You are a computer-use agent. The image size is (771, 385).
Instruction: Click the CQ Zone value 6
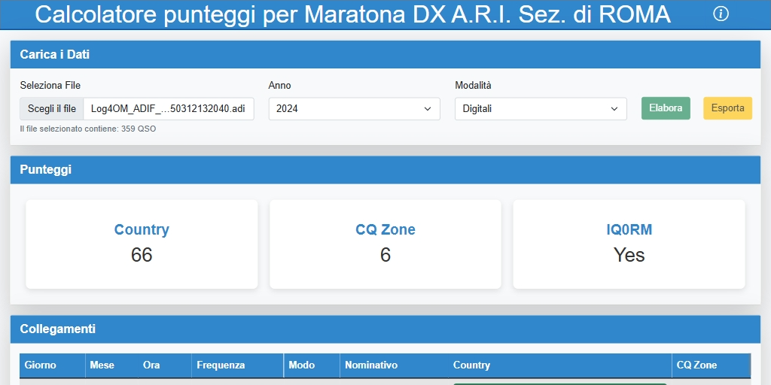click(x=385, y=255)
